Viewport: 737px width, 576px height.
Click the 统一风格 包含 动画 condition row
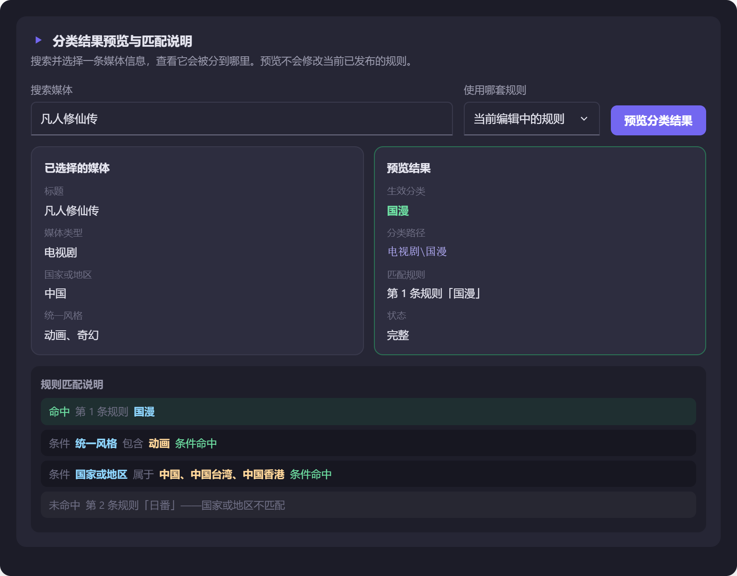368,443
